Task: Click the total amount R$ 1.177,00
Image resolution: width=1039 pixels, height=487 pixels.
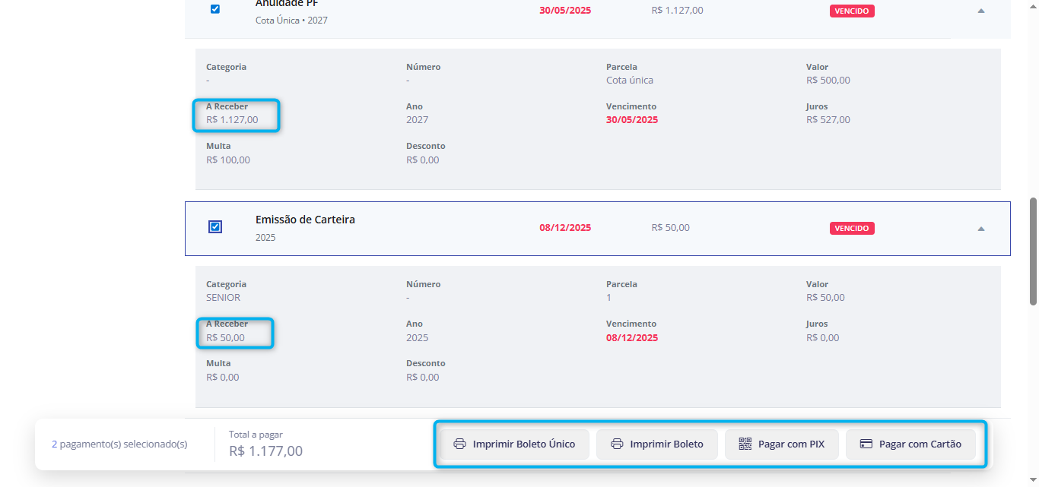Action: [265, 451]
